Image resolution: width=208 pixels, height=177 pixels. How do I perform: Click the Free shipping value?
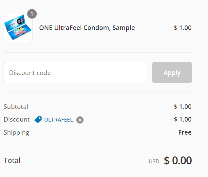185,133
